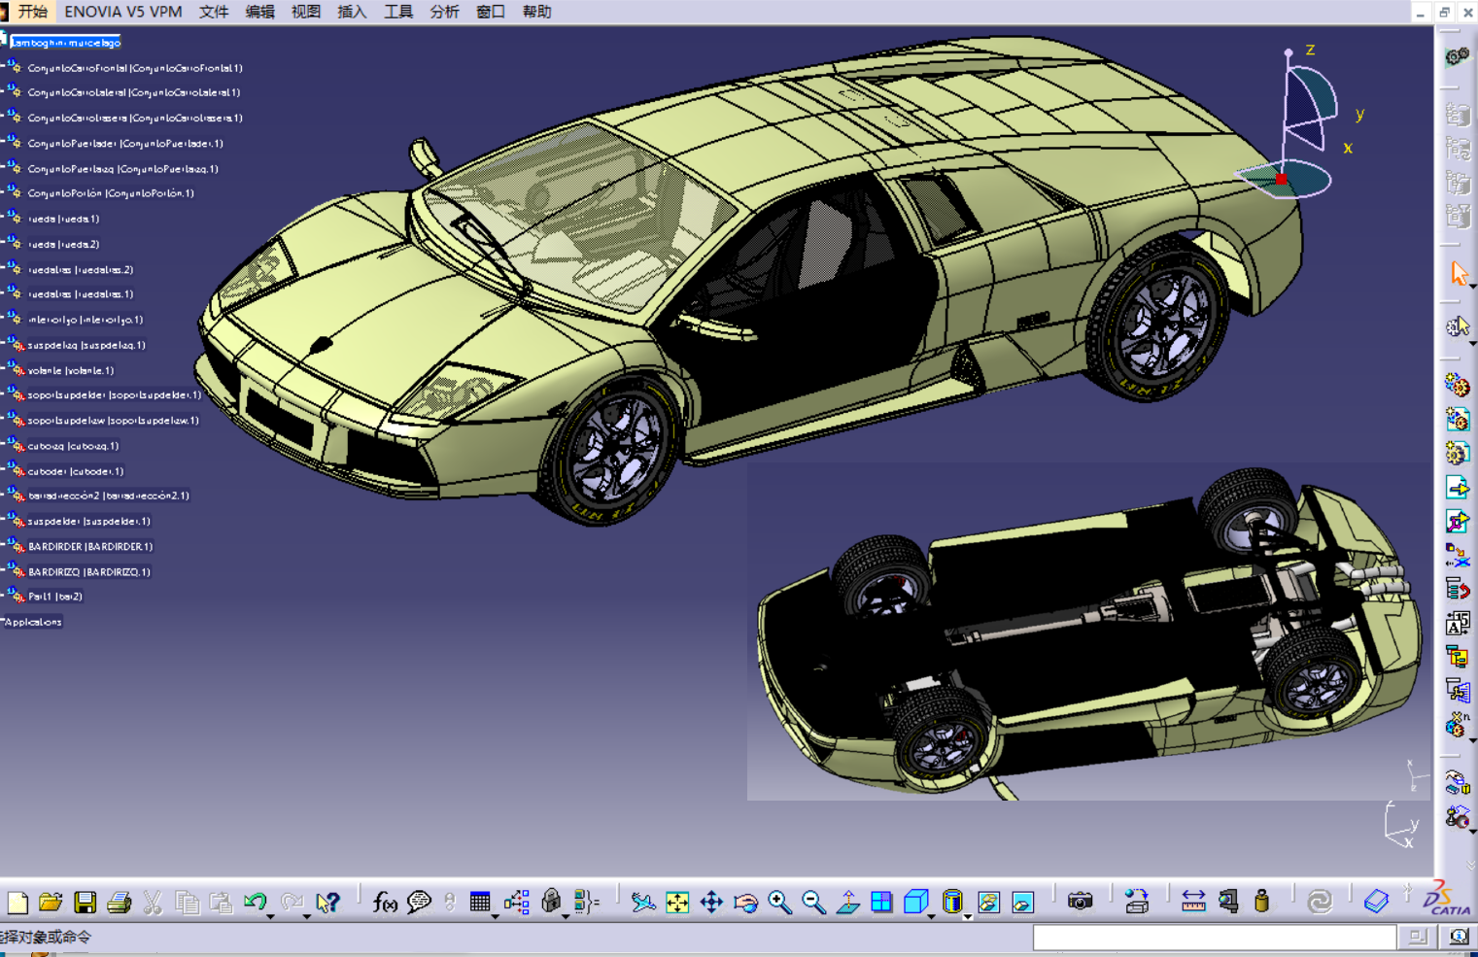Expand view mode cylinder dropdown arrow

pyautogui.click(x=967, y=915)
